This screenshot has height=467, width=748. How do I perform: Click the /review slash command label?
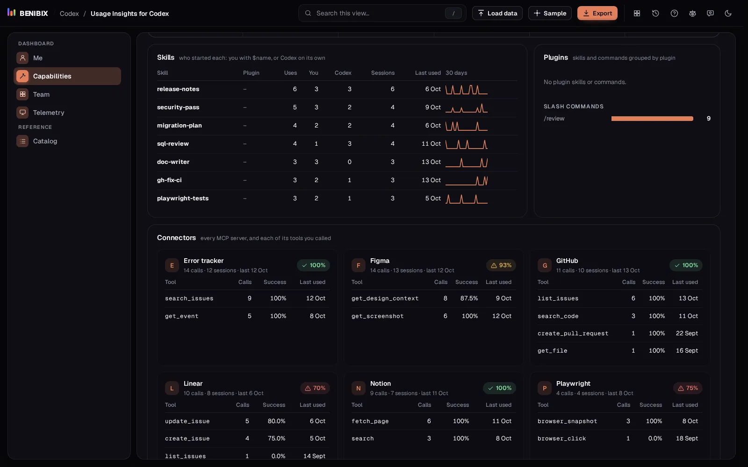[554, 119]
